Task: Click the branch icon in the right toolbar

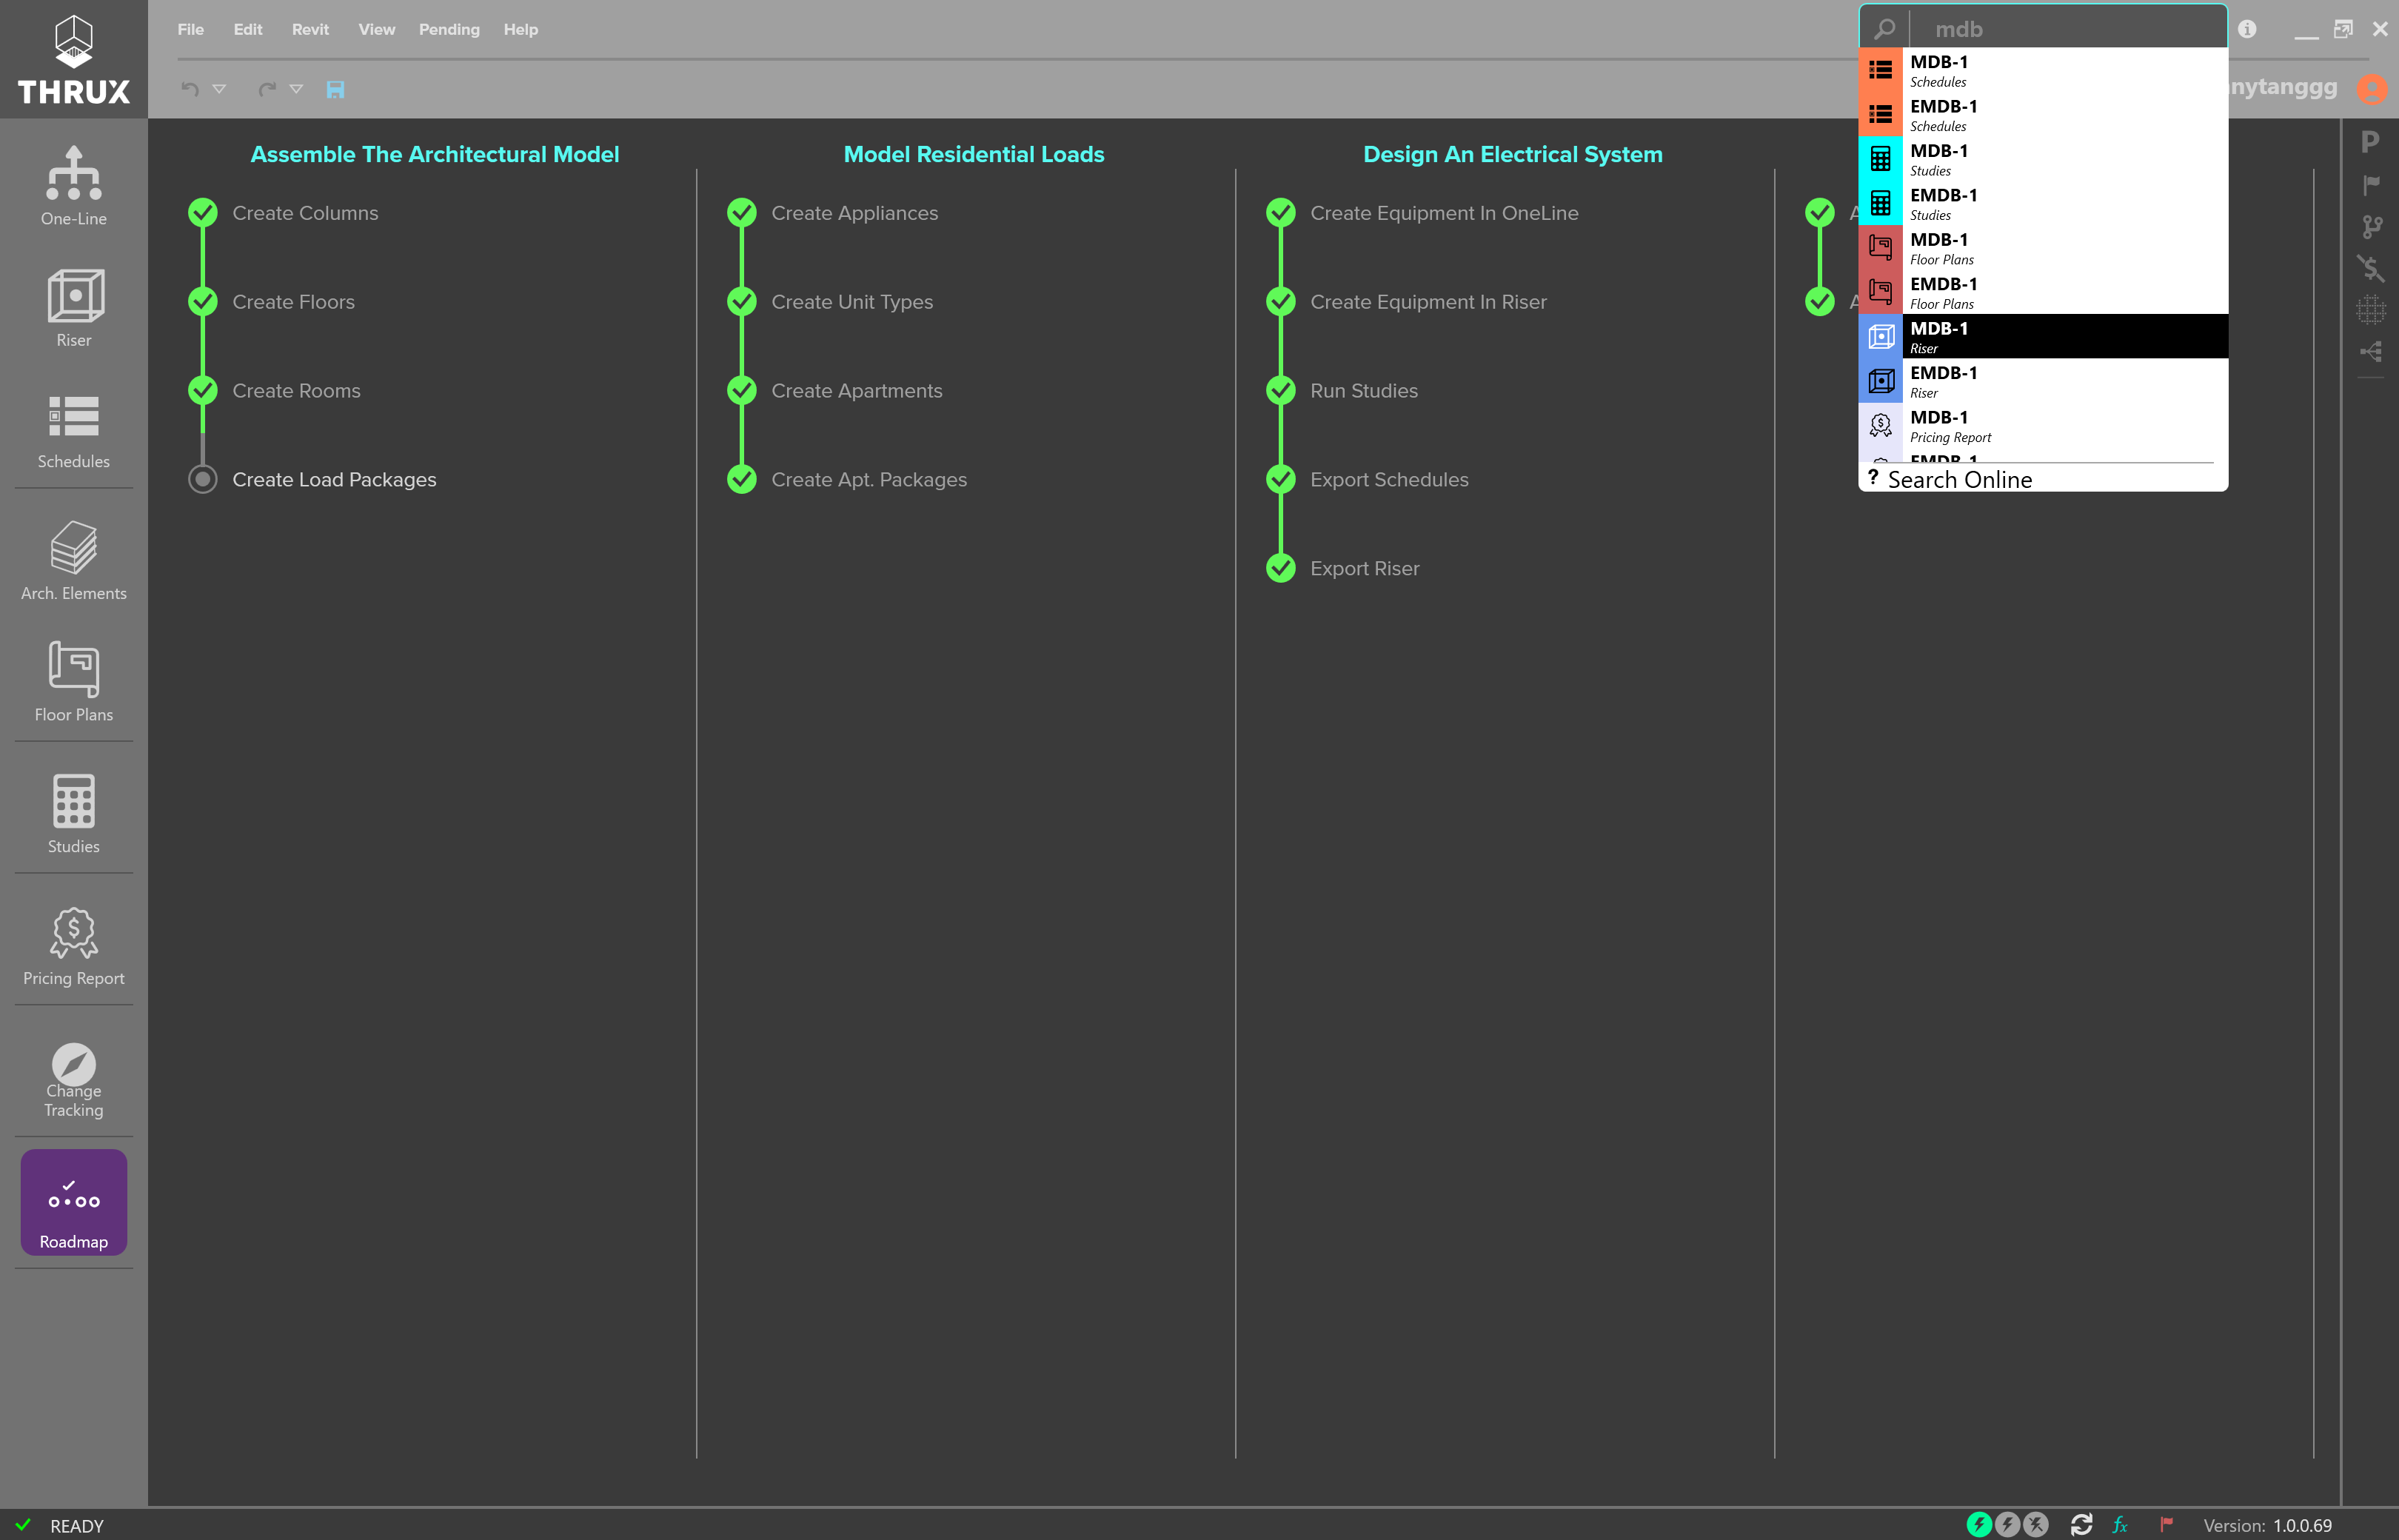Action: (2372, 227)
